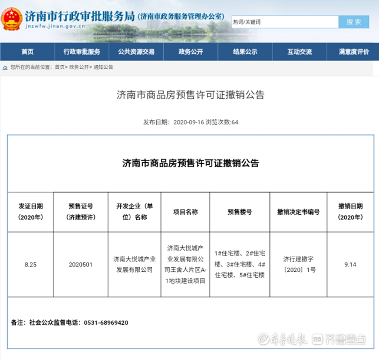379x359 pixels.
Task: Open the 结果公示 navigation item
Action: (244, 52)
